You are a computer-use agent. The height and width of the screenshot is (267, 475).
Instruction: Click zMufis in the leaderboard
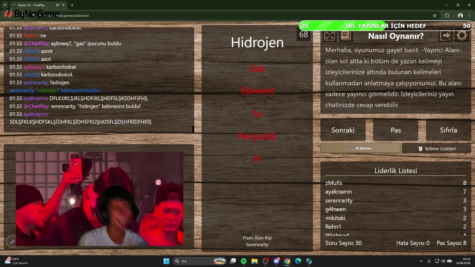coord(334,183)
